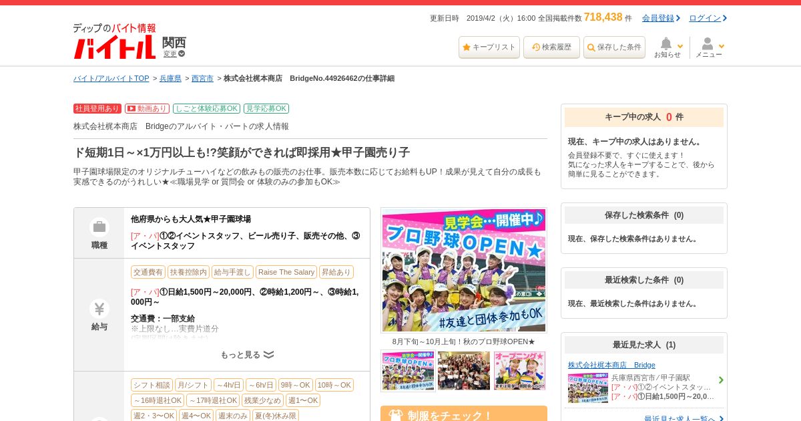This screenshot has width=801, height=421.
Task: Click the job title heading ド短期1日～
Action: click(x=242, y=152)
